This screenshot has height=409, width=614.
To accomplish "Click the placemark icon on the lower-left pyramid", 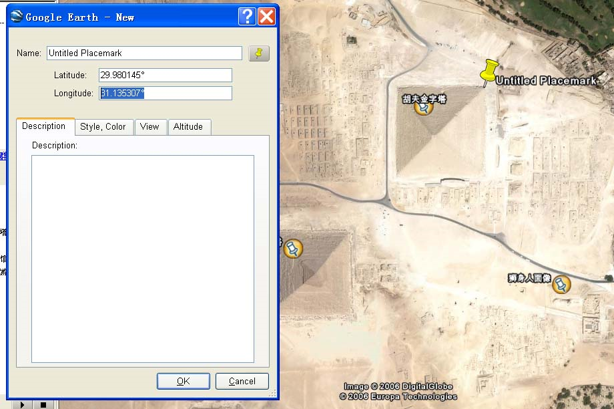I will (x=293, y=249).
